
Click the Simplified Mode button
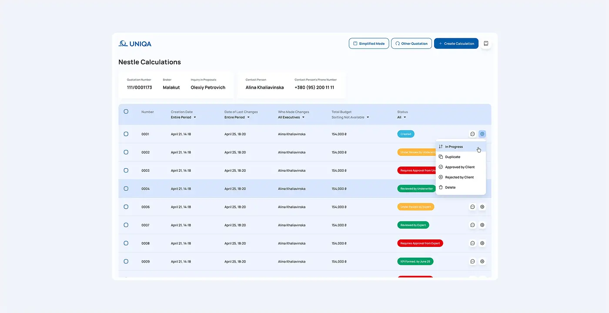point(368,43)
